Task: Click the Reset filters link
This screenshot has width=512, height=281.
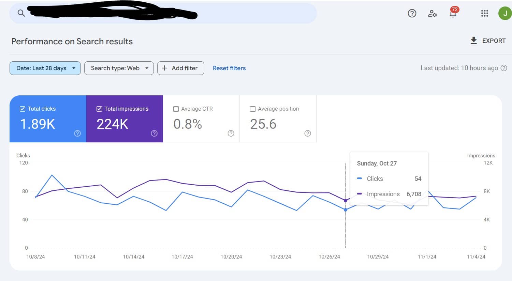Action: (x=229, y=68)
